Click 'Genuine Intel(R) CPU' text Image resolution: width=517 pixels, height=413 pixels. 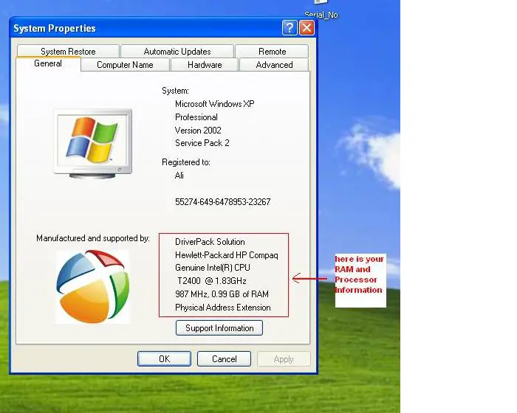coord(213,268)
